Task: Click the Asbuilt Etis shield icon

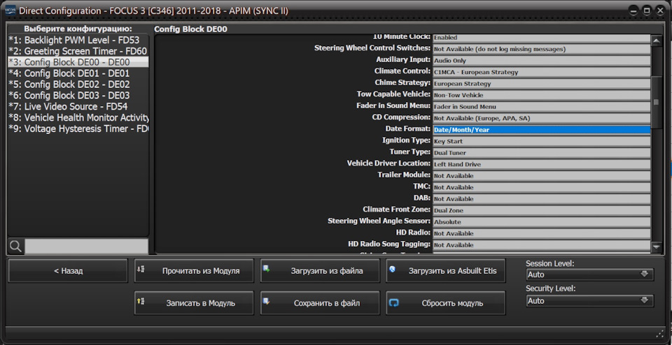Action: click(x=392, y=269)
